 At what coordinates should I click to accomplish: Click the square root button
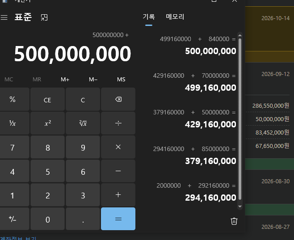tap(83, 123)
